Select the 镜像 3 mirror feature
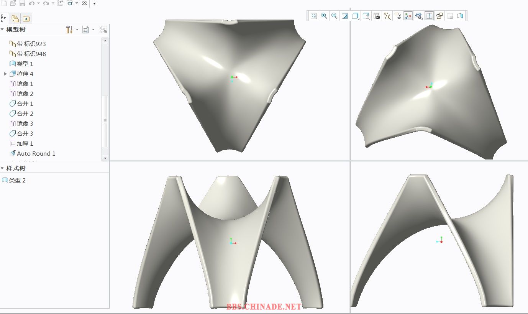This screenshot has width=528, height=314. tap(21, 123)
